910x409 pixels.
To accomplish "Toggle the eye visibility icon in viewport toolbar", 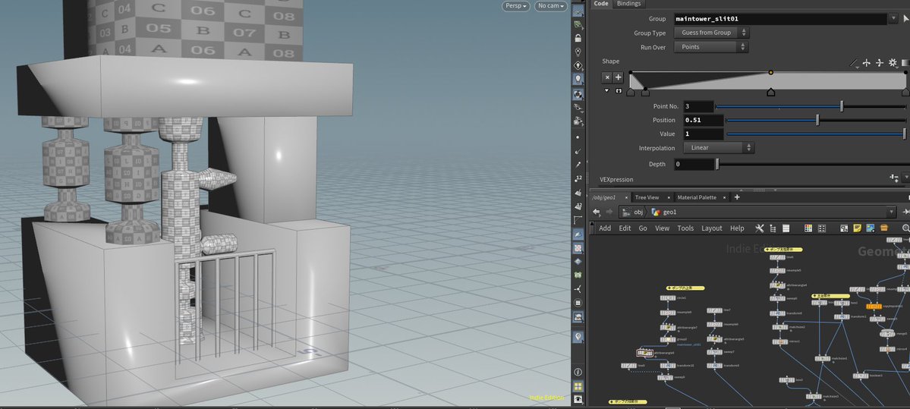I will click(578, 400).
